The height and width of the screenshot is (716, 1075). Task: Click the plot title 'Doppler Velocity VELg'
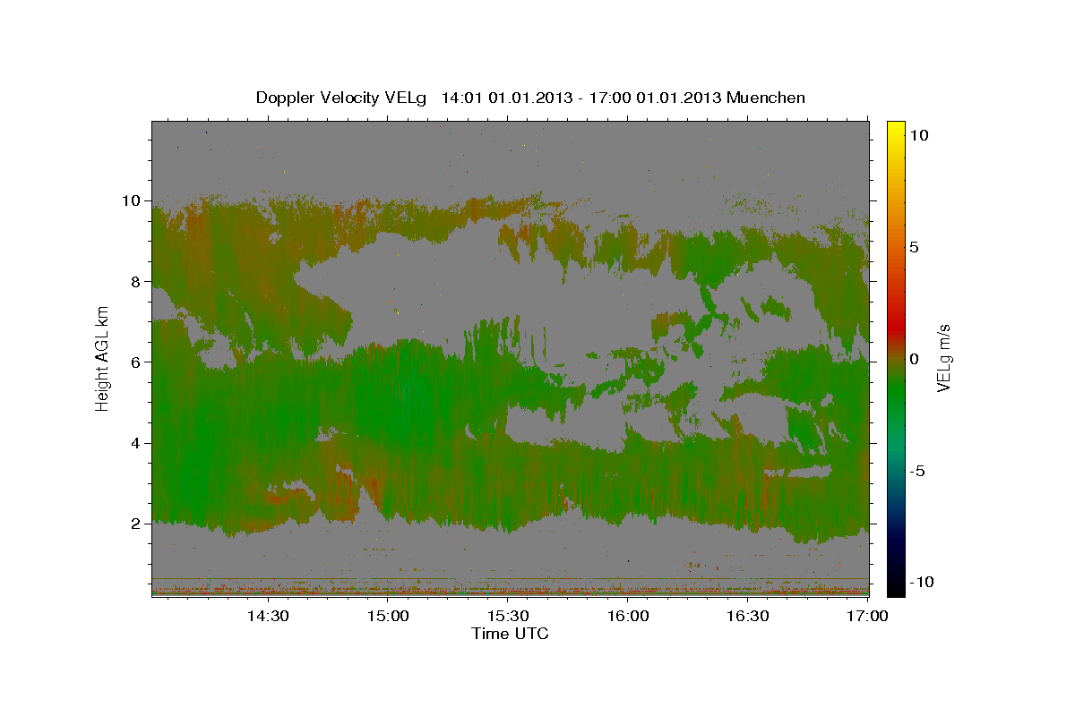tap(342, 98)
